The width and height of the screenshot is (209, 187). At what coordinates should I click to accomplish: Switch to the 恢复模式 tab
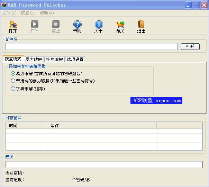point(13,59)
